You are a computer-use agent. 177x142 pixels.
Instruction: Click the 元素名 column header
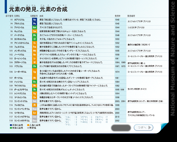(x=17, y=16)
